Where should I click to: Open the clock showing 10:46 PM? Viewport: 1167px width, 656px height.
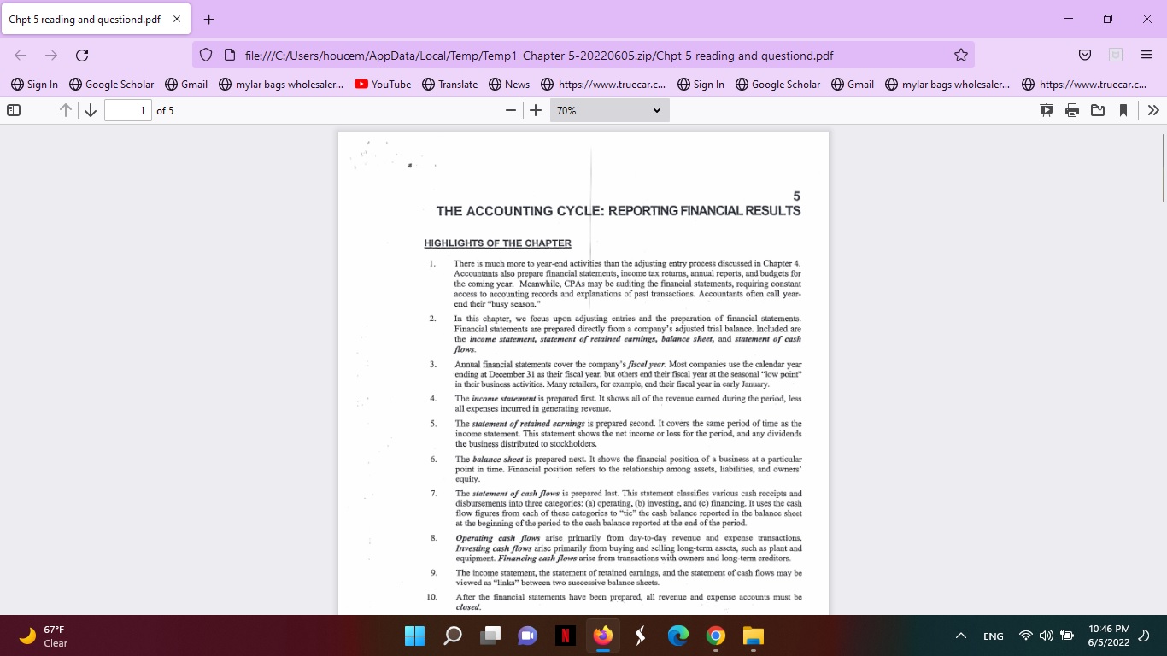click(x=1109, y=635)
